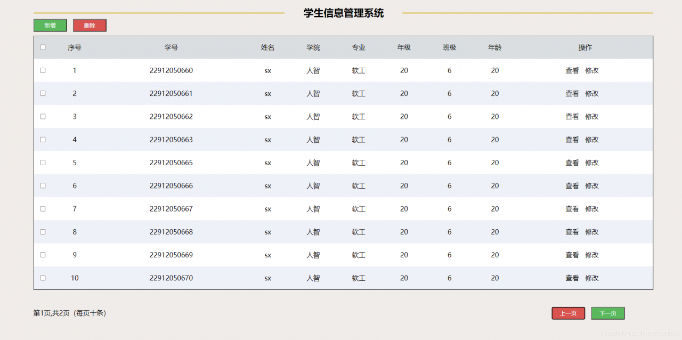The image size is (682, 340).
Task: Tick the checkbox for 22912050665
Action: (x=43, y=163)
